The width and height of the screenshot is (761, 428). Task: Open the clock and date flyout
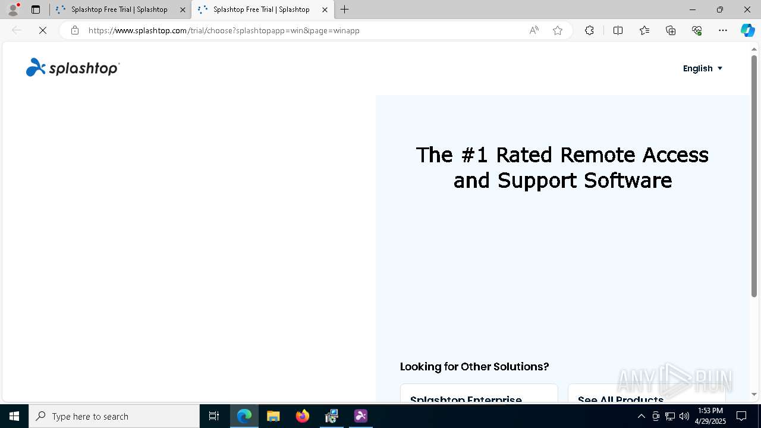(710, 416)
